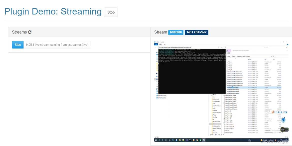
Task: Open File Explorer from the streamed taskbar
Action: pos(180,140)
